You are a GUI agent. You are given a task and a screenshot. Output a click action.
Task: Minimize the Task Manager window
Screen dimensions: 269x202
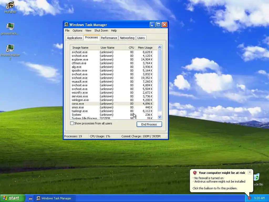(x=152, y=25)
